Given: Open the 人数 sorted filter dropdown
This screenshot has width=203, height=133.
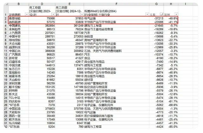Looking at the screenshot, I should tap(161, 14).
